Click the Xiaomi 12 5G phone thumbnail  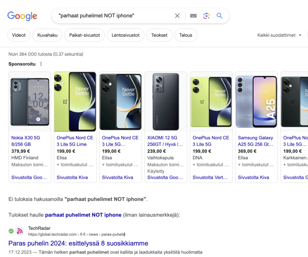pyautogui.click(x=166, y=102)
